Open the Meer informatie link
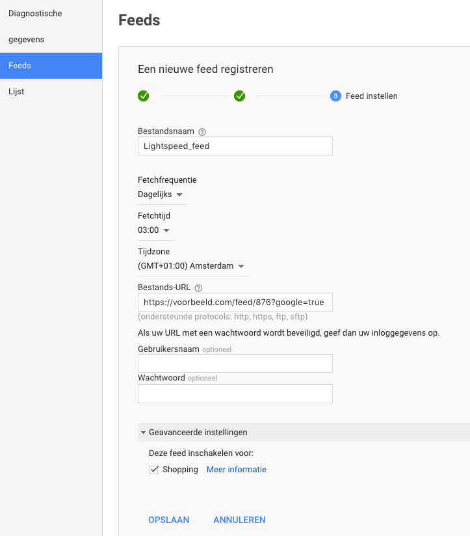 tap(236, 470)
